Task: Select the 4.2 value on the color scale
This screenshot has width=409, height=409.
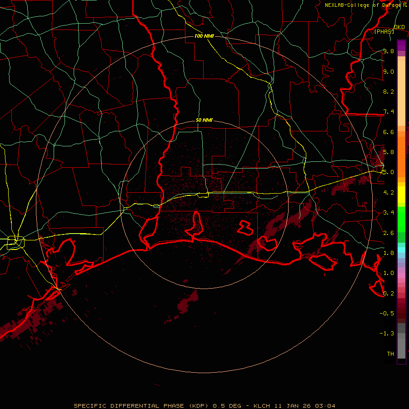Action: click(x=389, y=193)
